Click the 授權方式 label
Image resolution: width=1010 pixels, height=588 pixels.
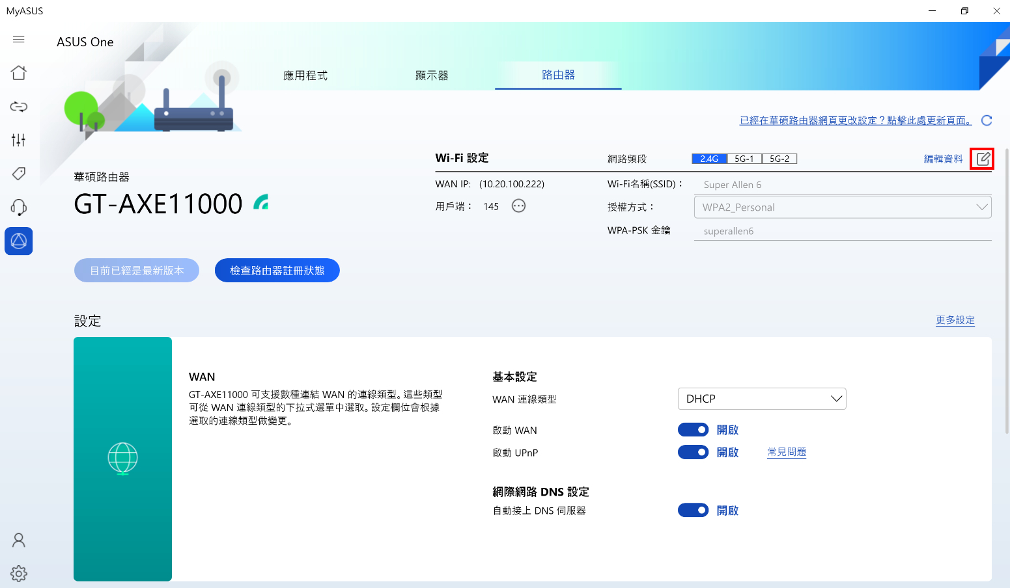(630, 207)
